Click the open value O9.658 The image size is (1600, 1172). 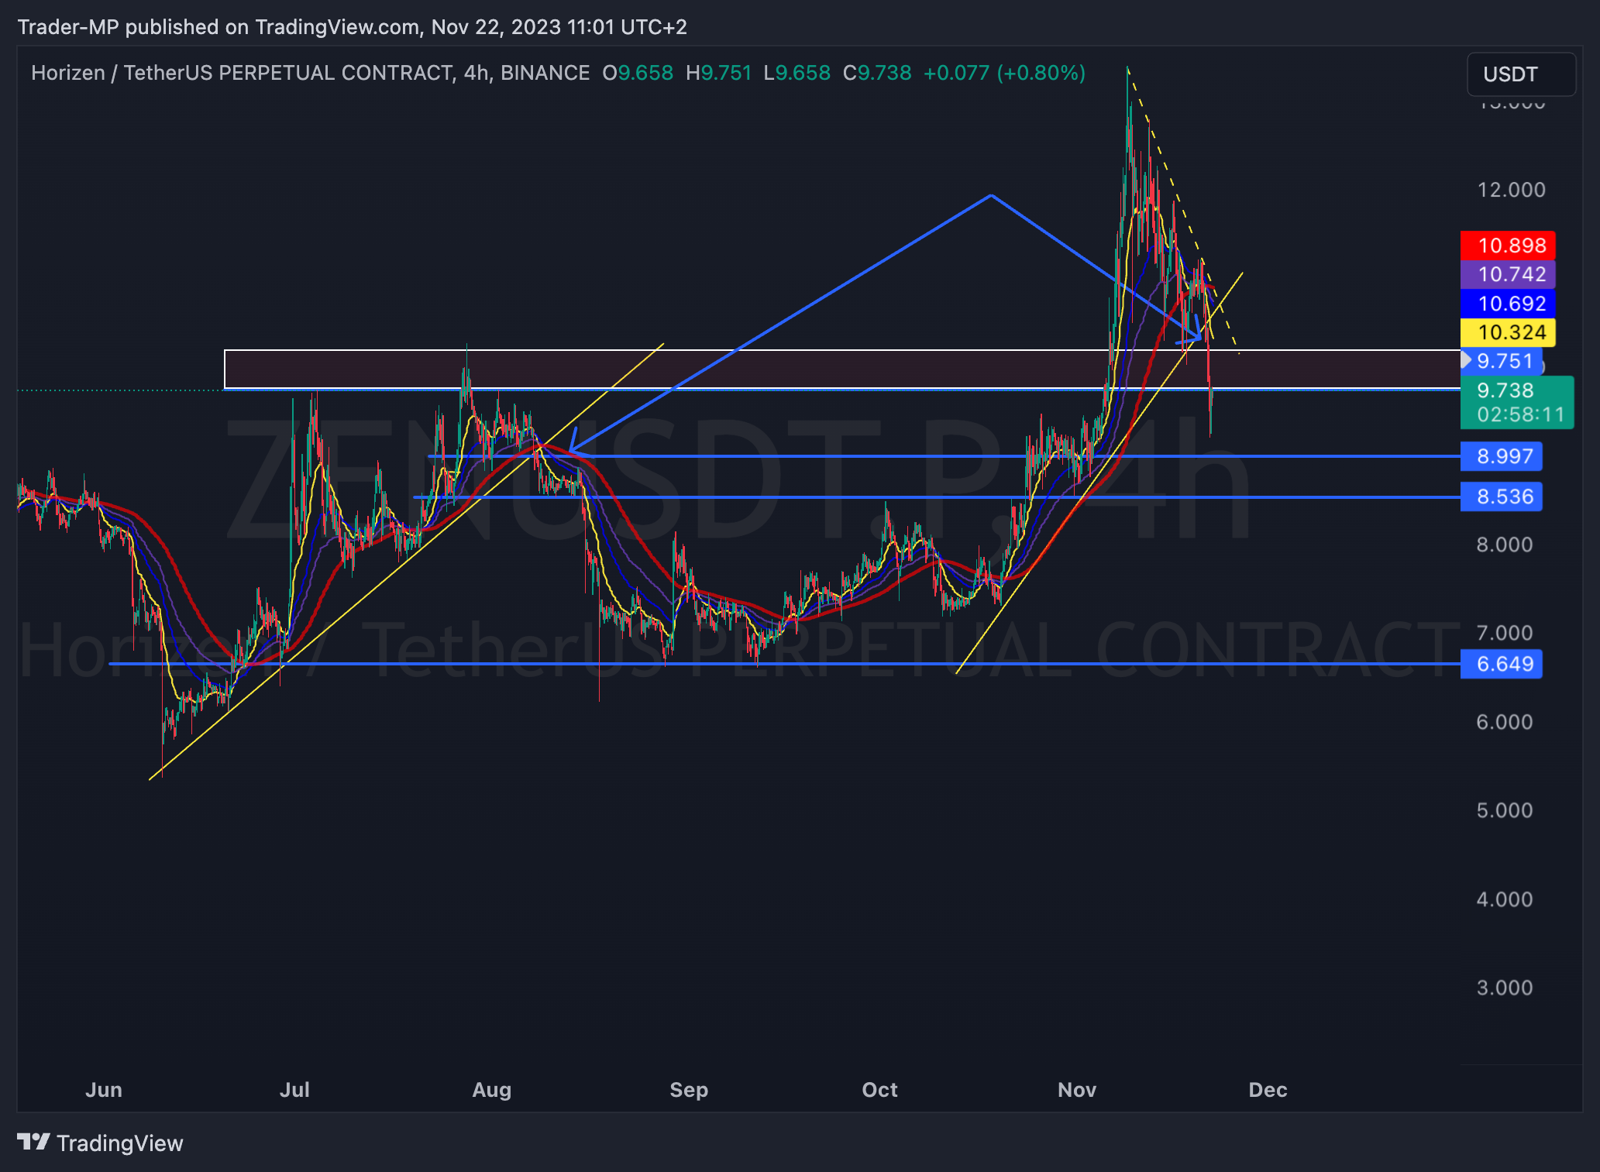(638, 73)
